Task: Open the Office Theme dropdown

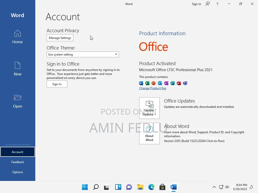Action: pos(116,54)
